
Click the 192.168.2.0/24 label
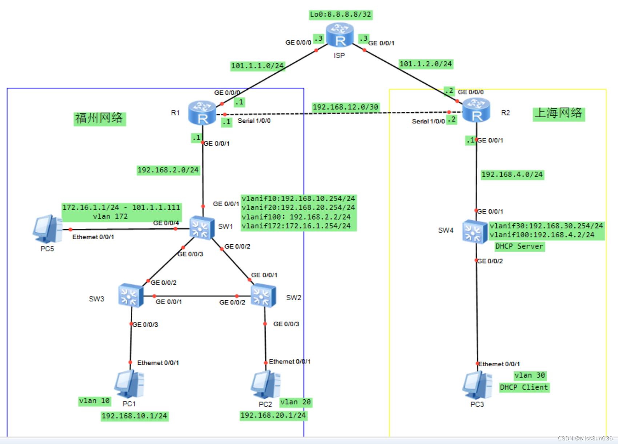pyautogui.click(x=168, y=170)
